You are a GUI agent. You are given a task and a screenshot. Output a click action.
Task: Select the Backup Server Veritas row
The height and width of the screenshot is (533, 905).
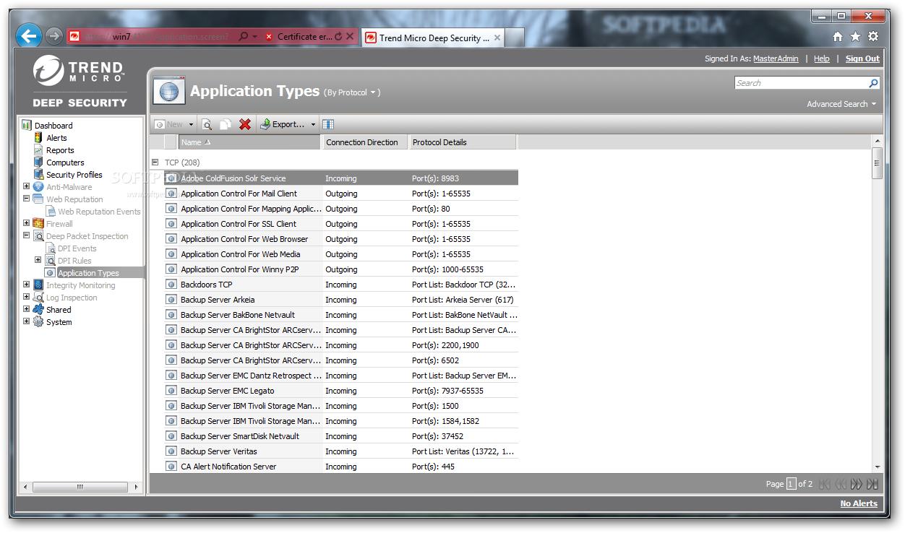pyautogui.click(x=341, y=451)
